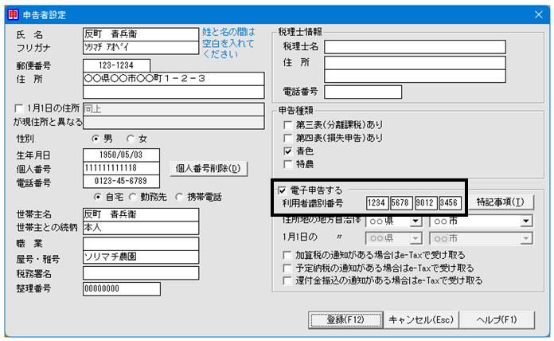Click the 整理番号 field 00000000
The image size is (554, 341).
click(x=122, y=288)
